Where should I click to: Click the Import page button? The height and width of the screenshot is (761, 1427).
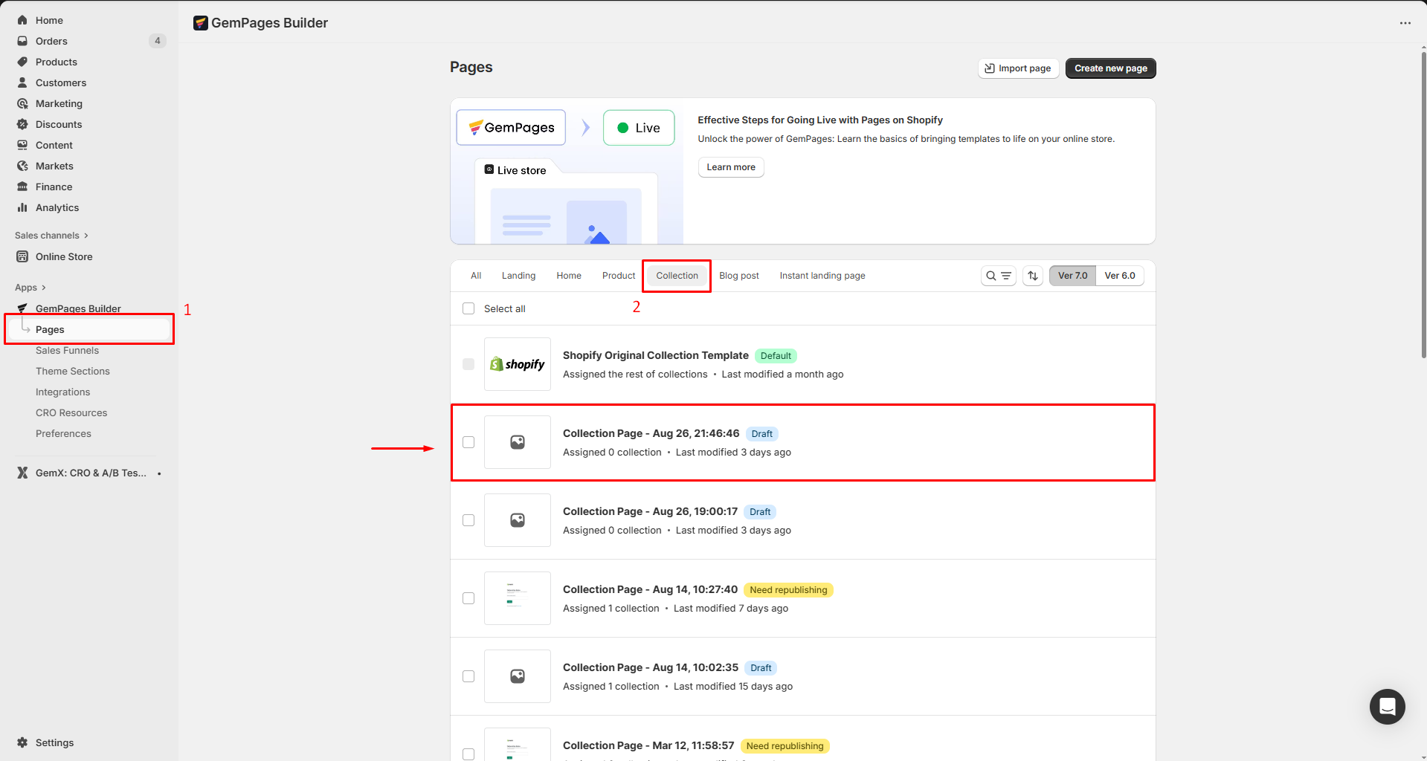point(1018,68)
